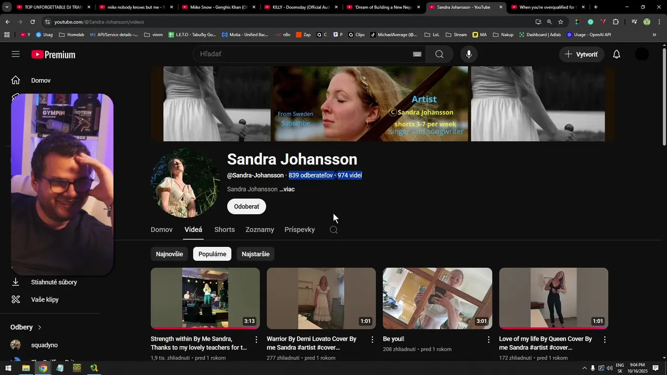
Task: Open the squadyno subscription channel
Action: point(44,345)
